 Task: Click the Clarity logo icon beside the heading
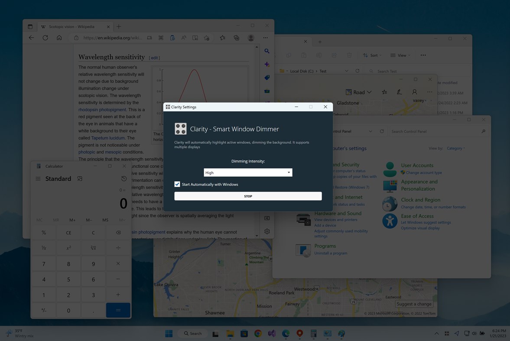181,129
